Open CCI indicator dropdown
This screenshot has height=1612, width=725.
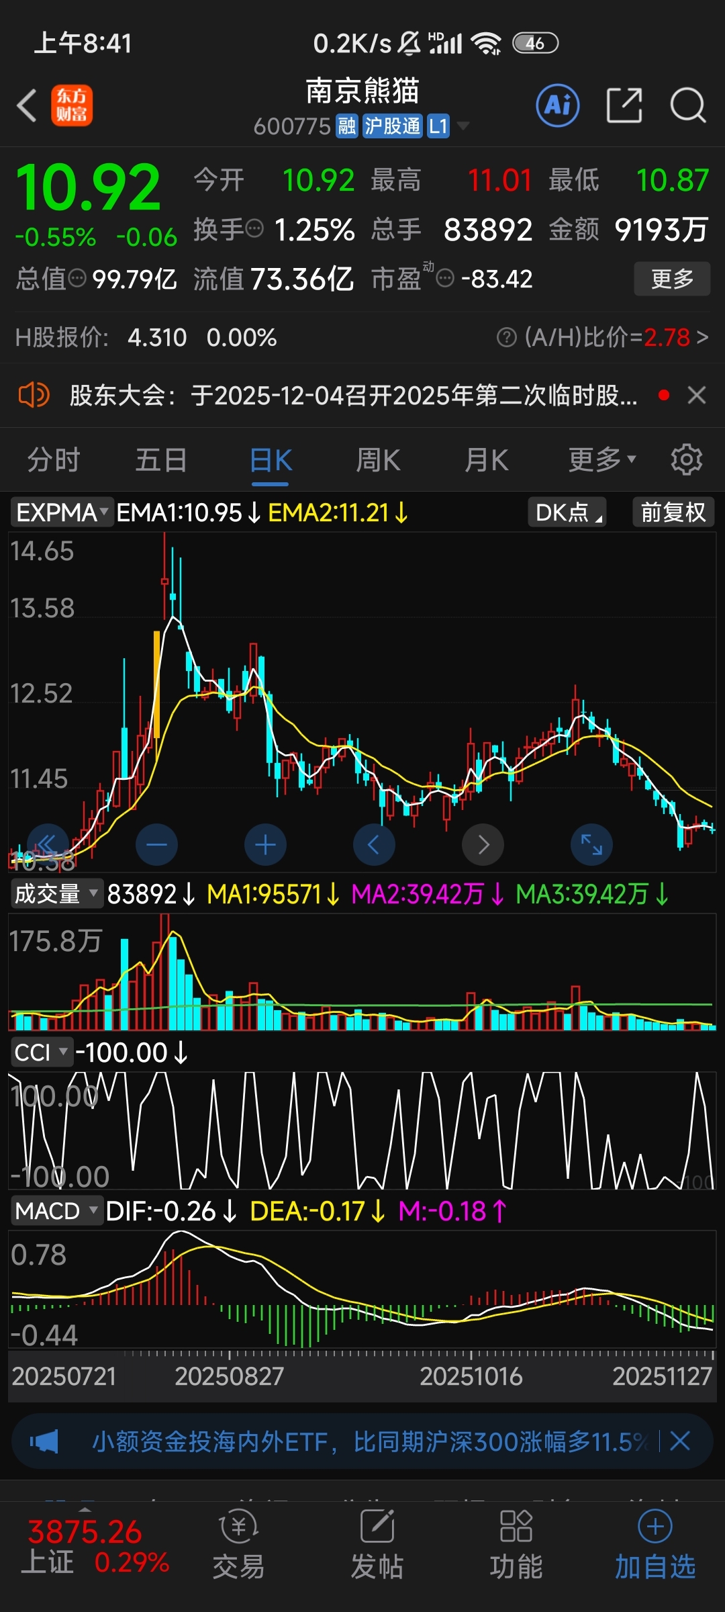pos(41,1053)
